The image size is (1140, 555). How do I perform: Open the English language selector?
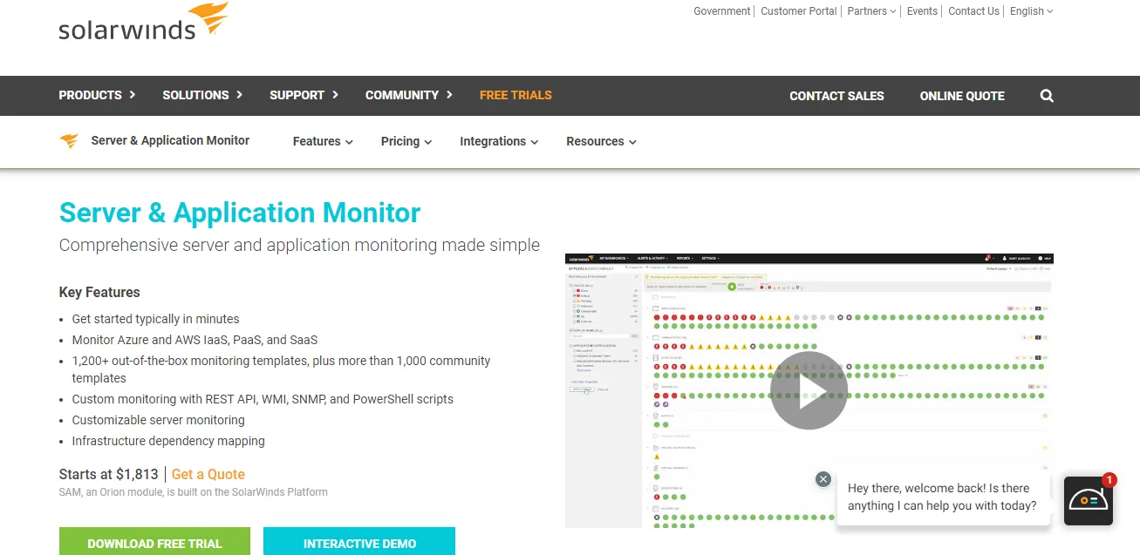point(1031,11)
